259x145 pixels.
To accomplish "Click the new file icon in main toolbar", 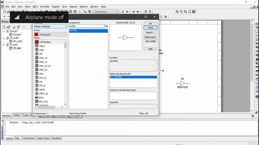I will 4,12.
